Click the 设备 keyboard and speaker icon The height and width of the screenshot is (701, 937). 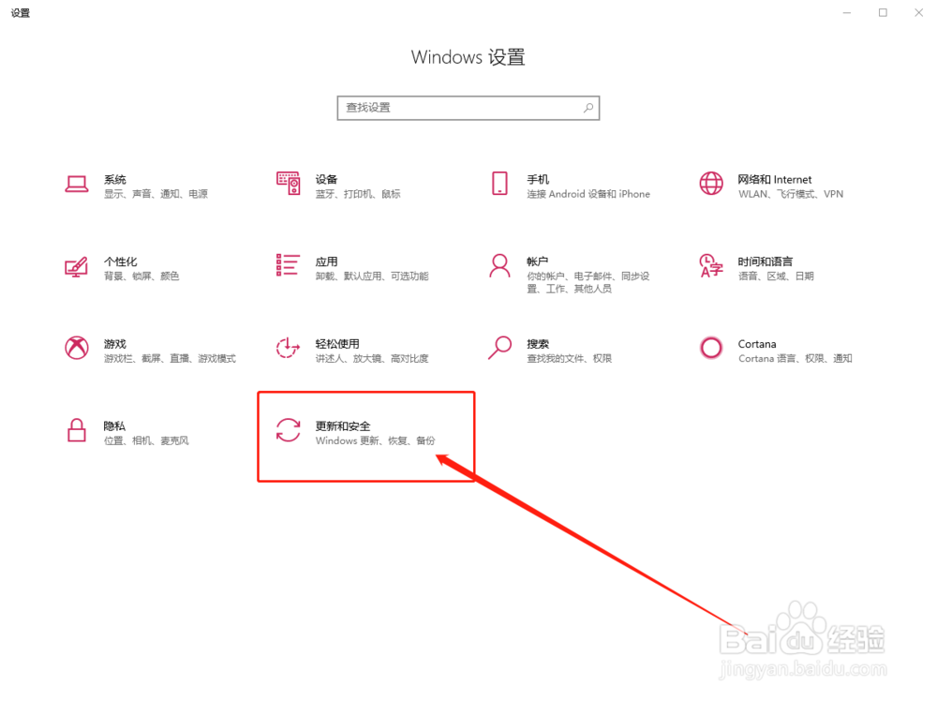(x=288, y=184)
